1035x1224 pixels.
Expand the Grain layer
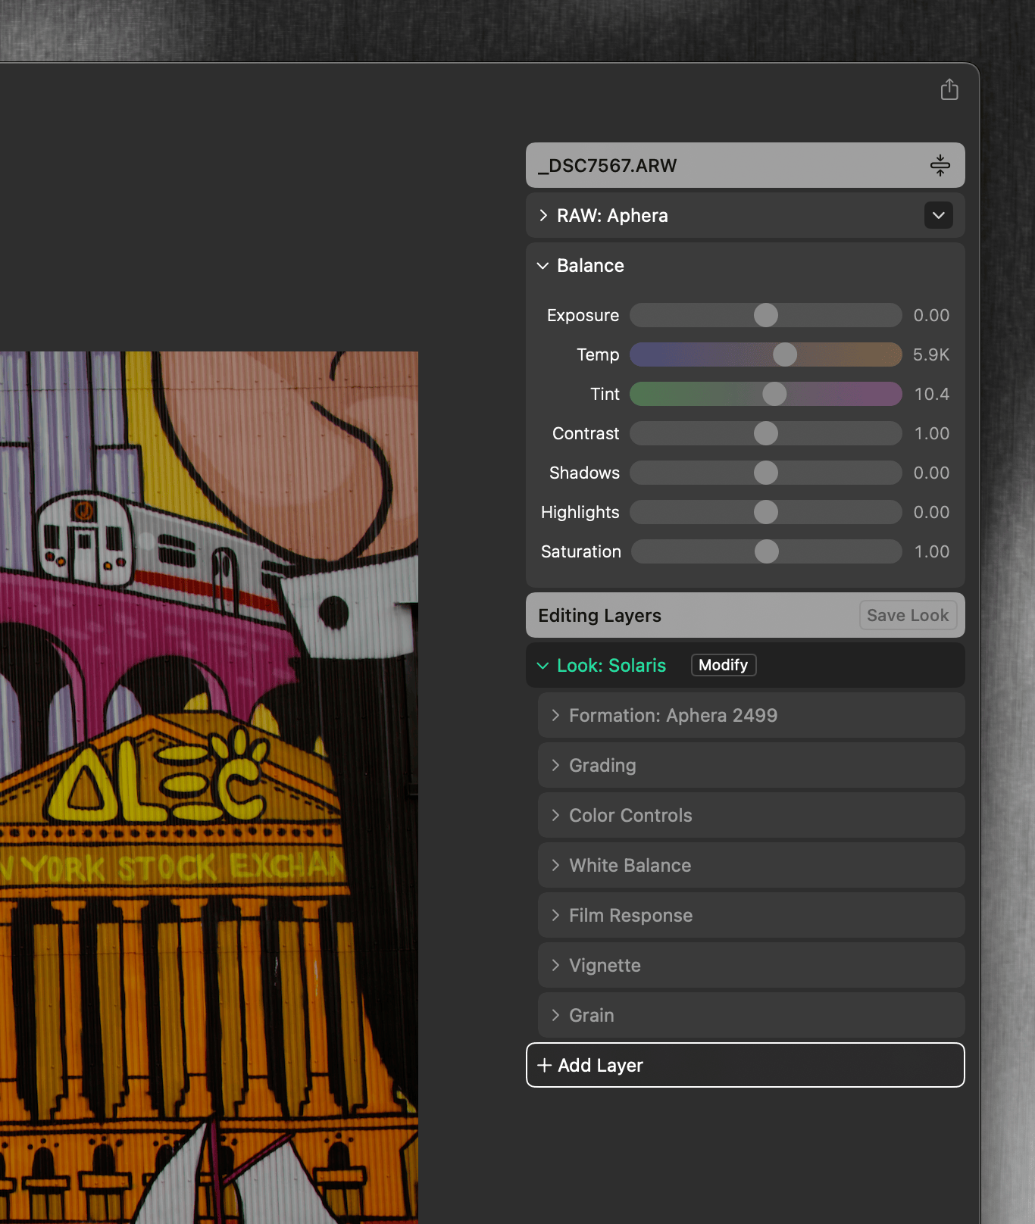555,1015
